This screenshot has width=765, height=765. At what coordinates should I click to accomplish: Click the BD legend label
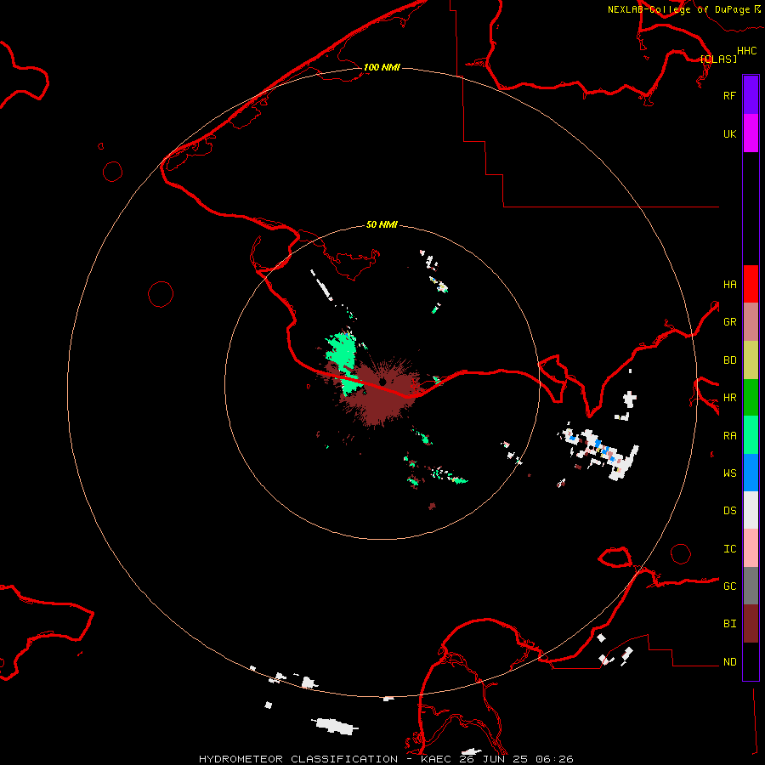tap(729, 360)
